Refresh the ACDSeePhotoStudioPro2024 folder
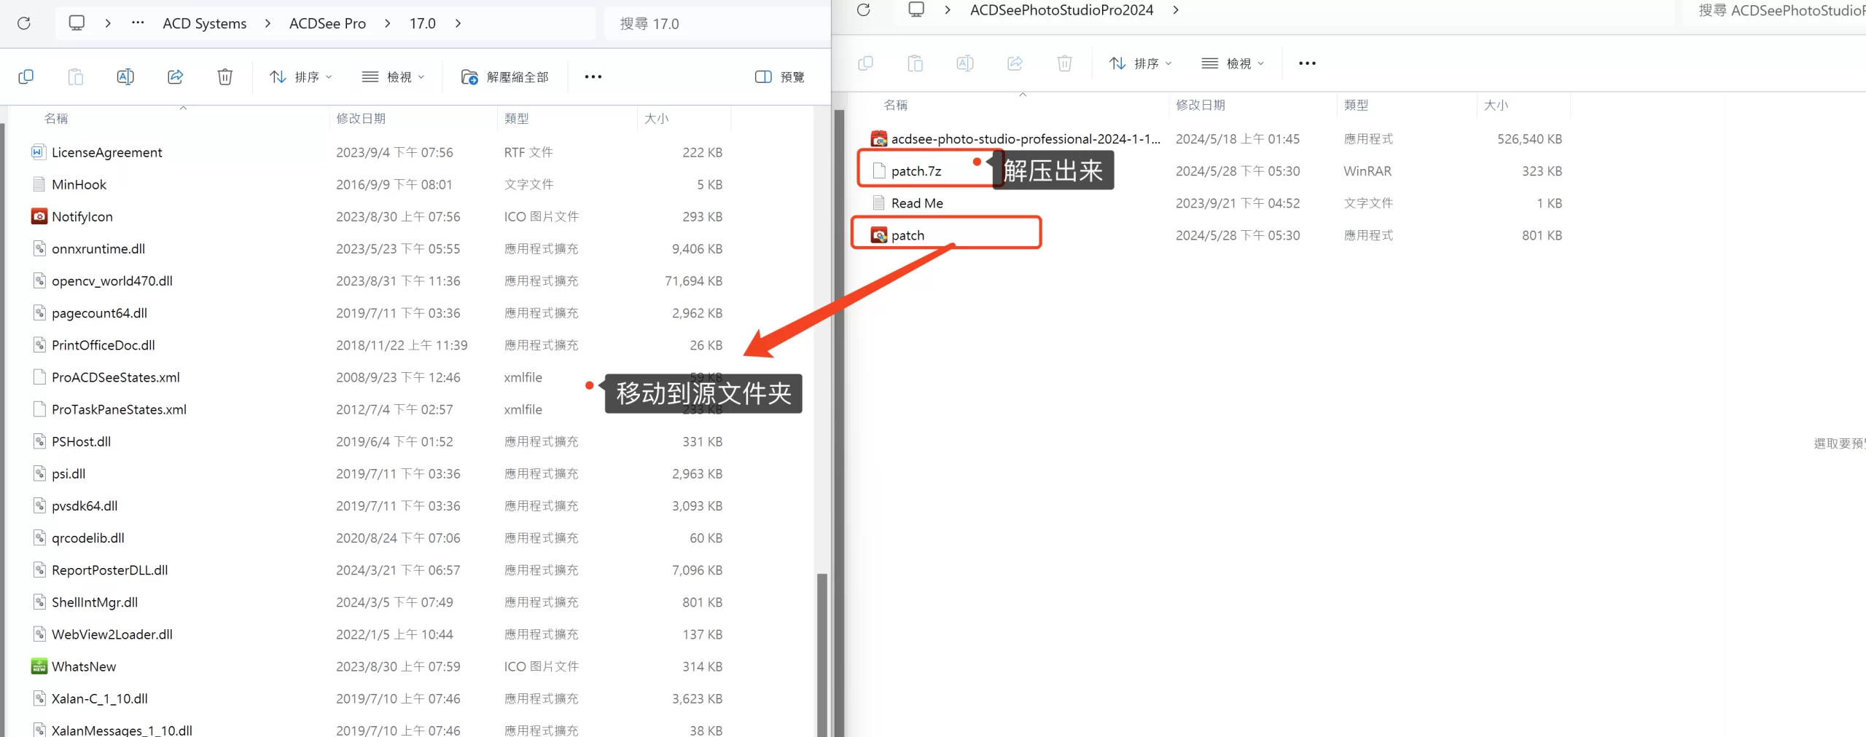The width and height of the screenshot is (1866, 737). pyautogui.click(x=864, y=10)
